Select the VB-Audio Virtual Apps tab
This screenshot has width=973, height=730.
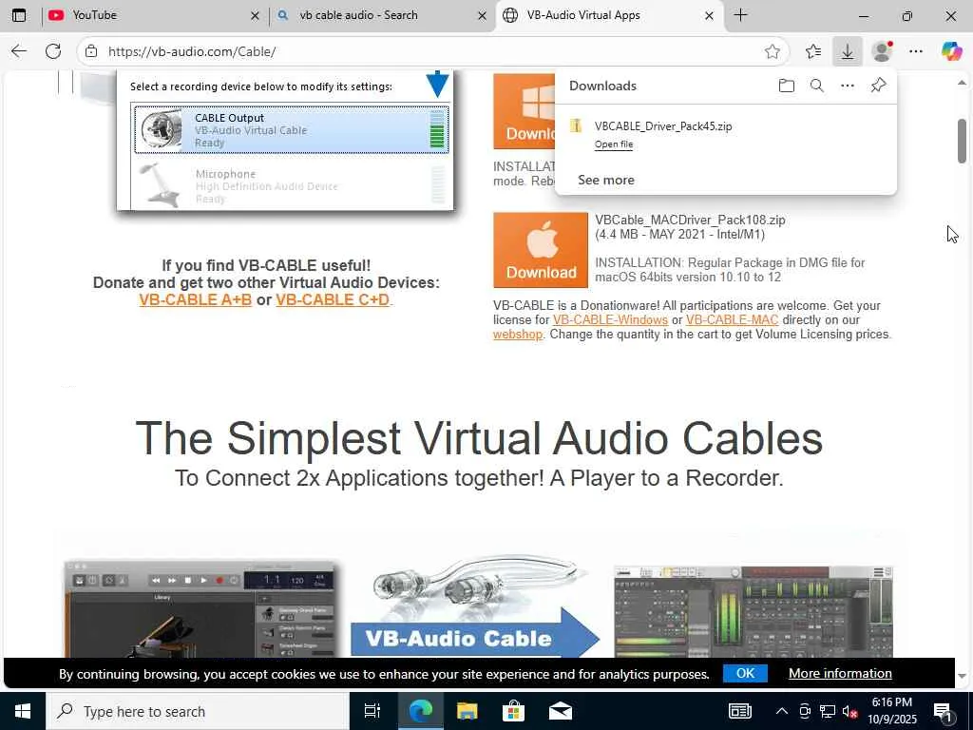(609, 15)
